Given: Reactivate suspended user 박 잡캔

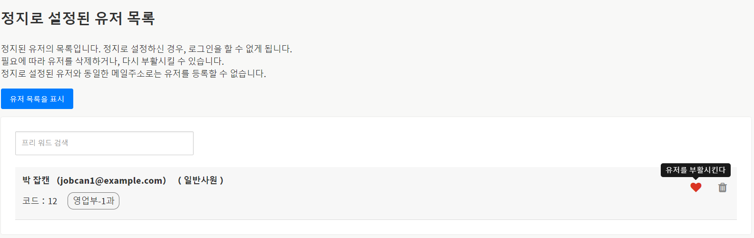Looking at the screenshot, I should tap(695, 188).
